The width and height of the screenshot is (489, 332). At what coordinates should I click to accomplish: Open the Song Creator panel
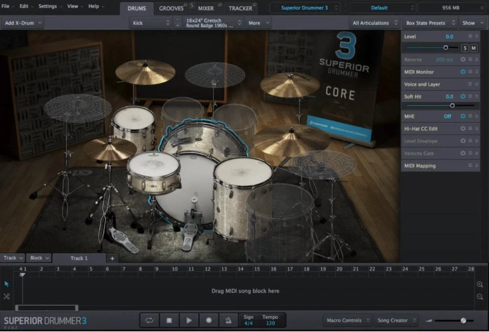(x=396, y=320)
